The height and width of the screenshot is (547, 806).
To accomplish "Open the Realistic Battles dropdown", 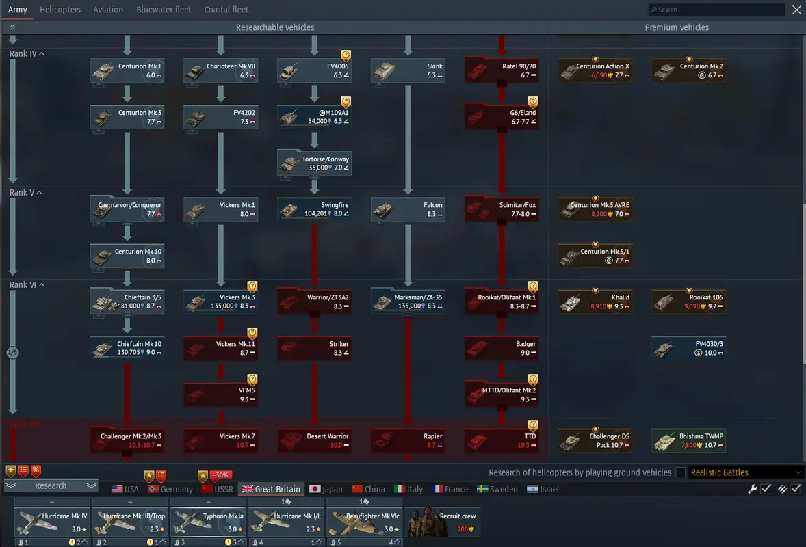I will click(x=745, y=472).
